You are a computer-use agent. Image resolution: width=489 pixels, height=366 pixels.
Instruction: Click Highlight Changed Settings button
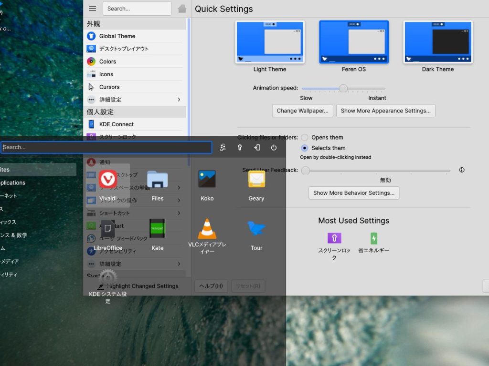[x=138, y=286]
